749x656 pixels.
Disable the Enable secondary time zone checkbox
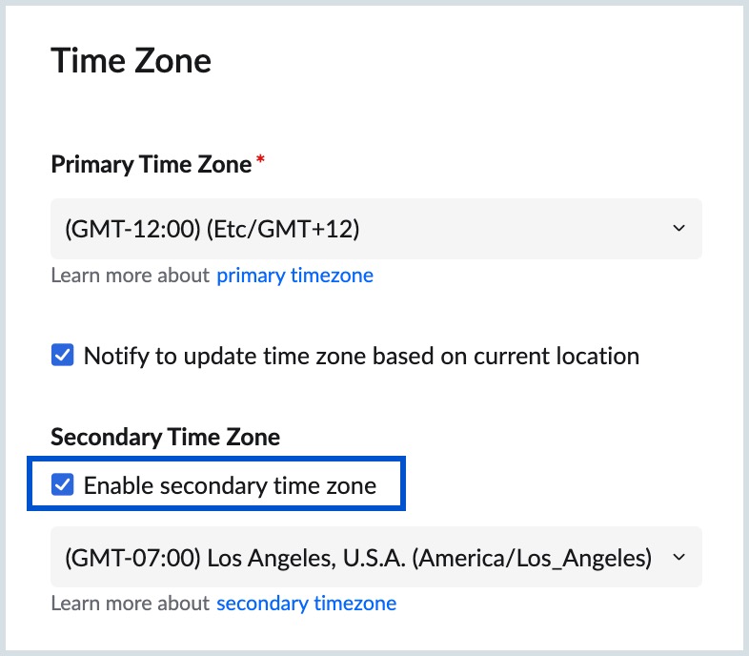point(62,486)
